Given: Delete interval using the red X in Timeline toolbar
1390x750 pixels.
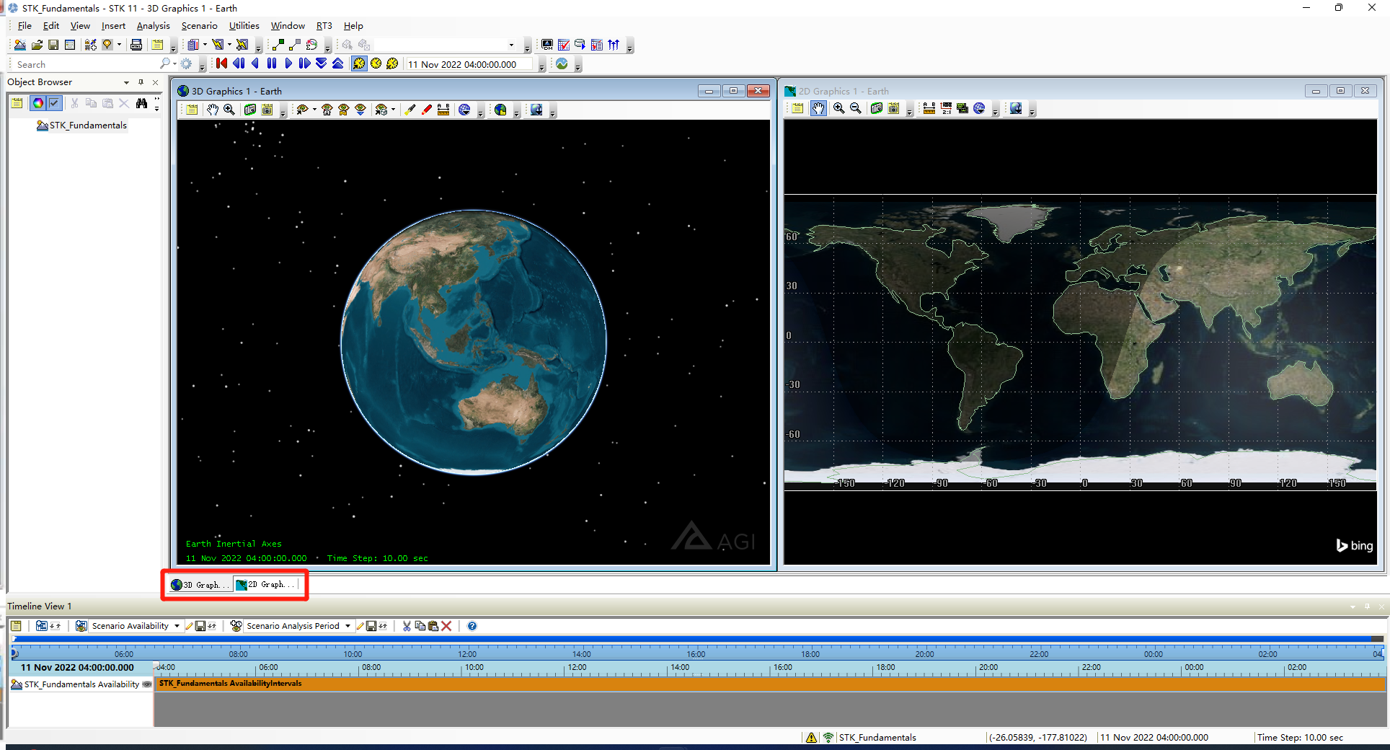Looking at the screenshot, I should [446, 626].
